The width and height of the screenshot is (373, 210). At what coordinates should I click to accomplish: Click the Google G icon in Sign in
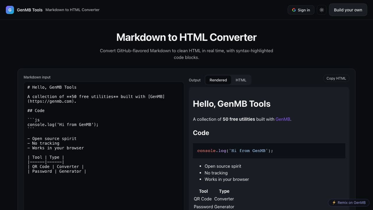point(294,10)
